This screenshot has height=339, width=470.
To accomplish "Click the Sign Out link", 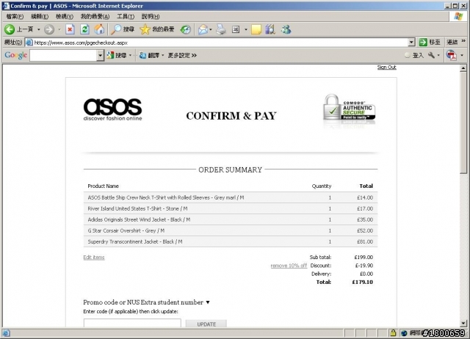I will 387,67.
